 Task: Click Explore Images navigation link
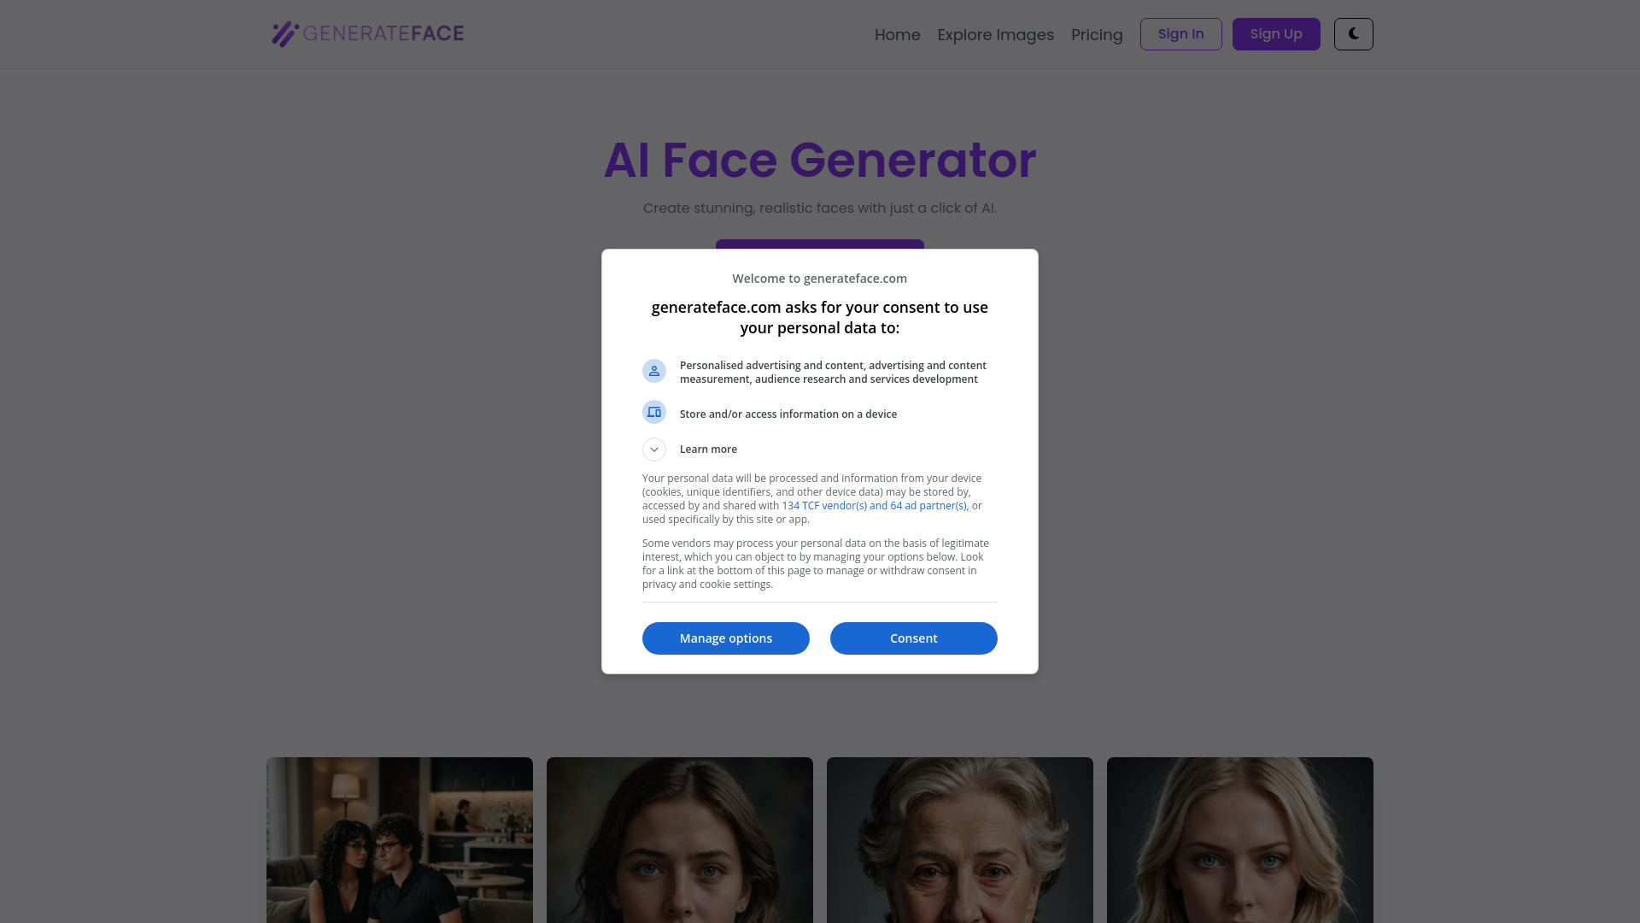coord(994,35)
